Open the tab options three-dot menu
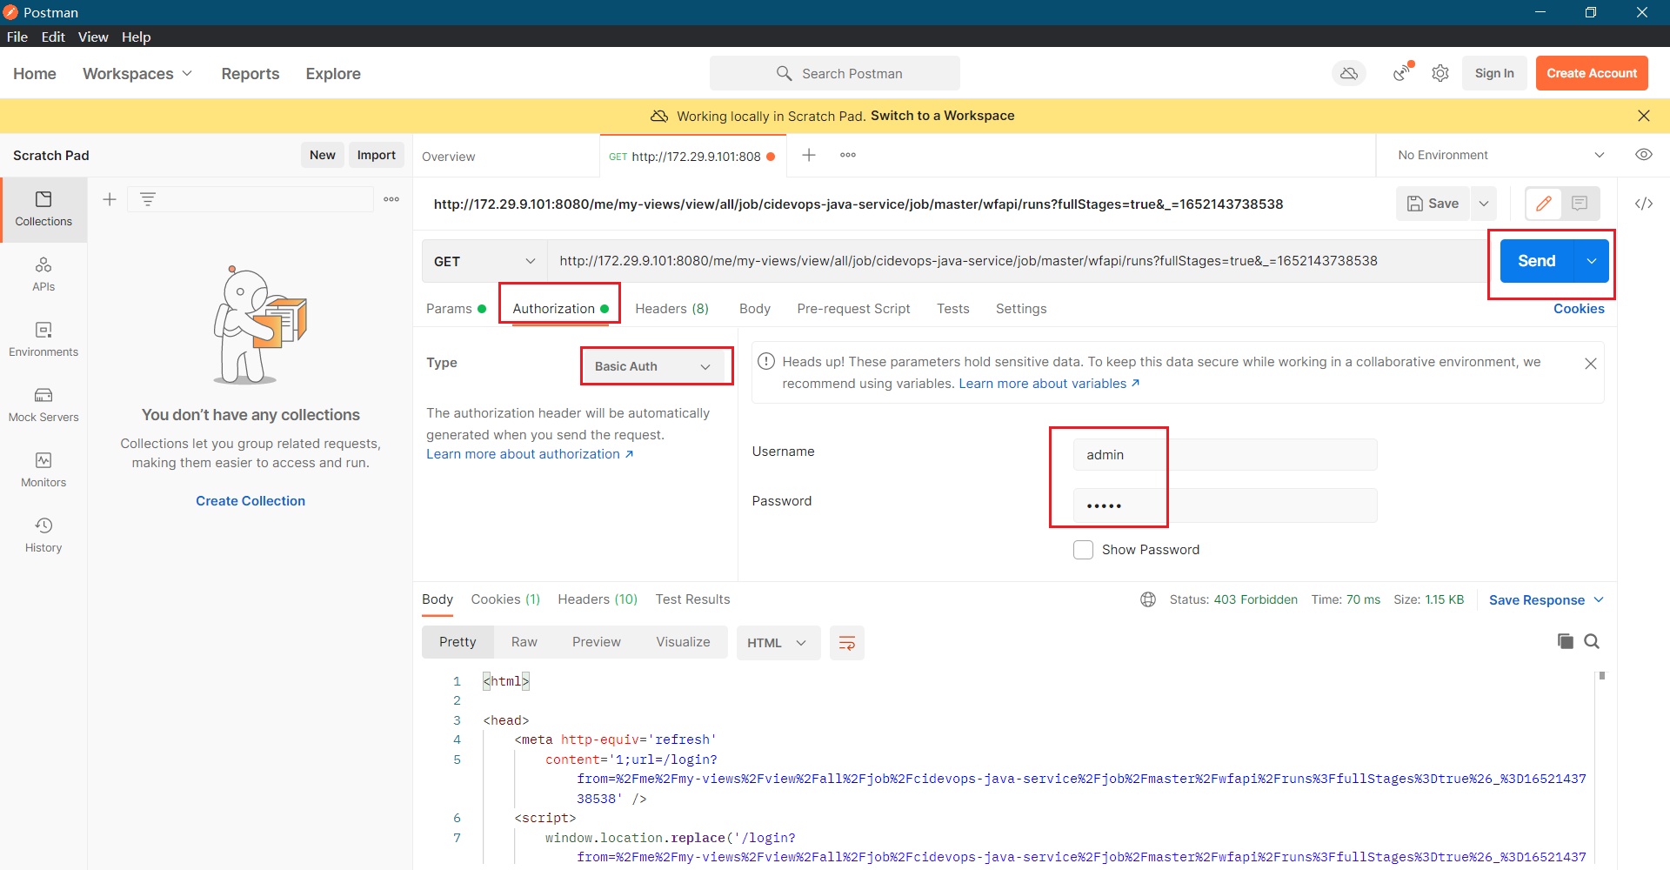 [848, 155]
